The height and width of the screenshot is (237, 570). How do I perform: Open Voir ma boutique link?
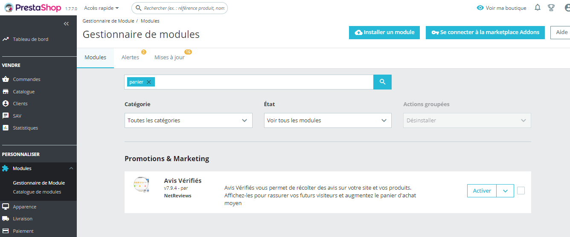coord(506,8)
